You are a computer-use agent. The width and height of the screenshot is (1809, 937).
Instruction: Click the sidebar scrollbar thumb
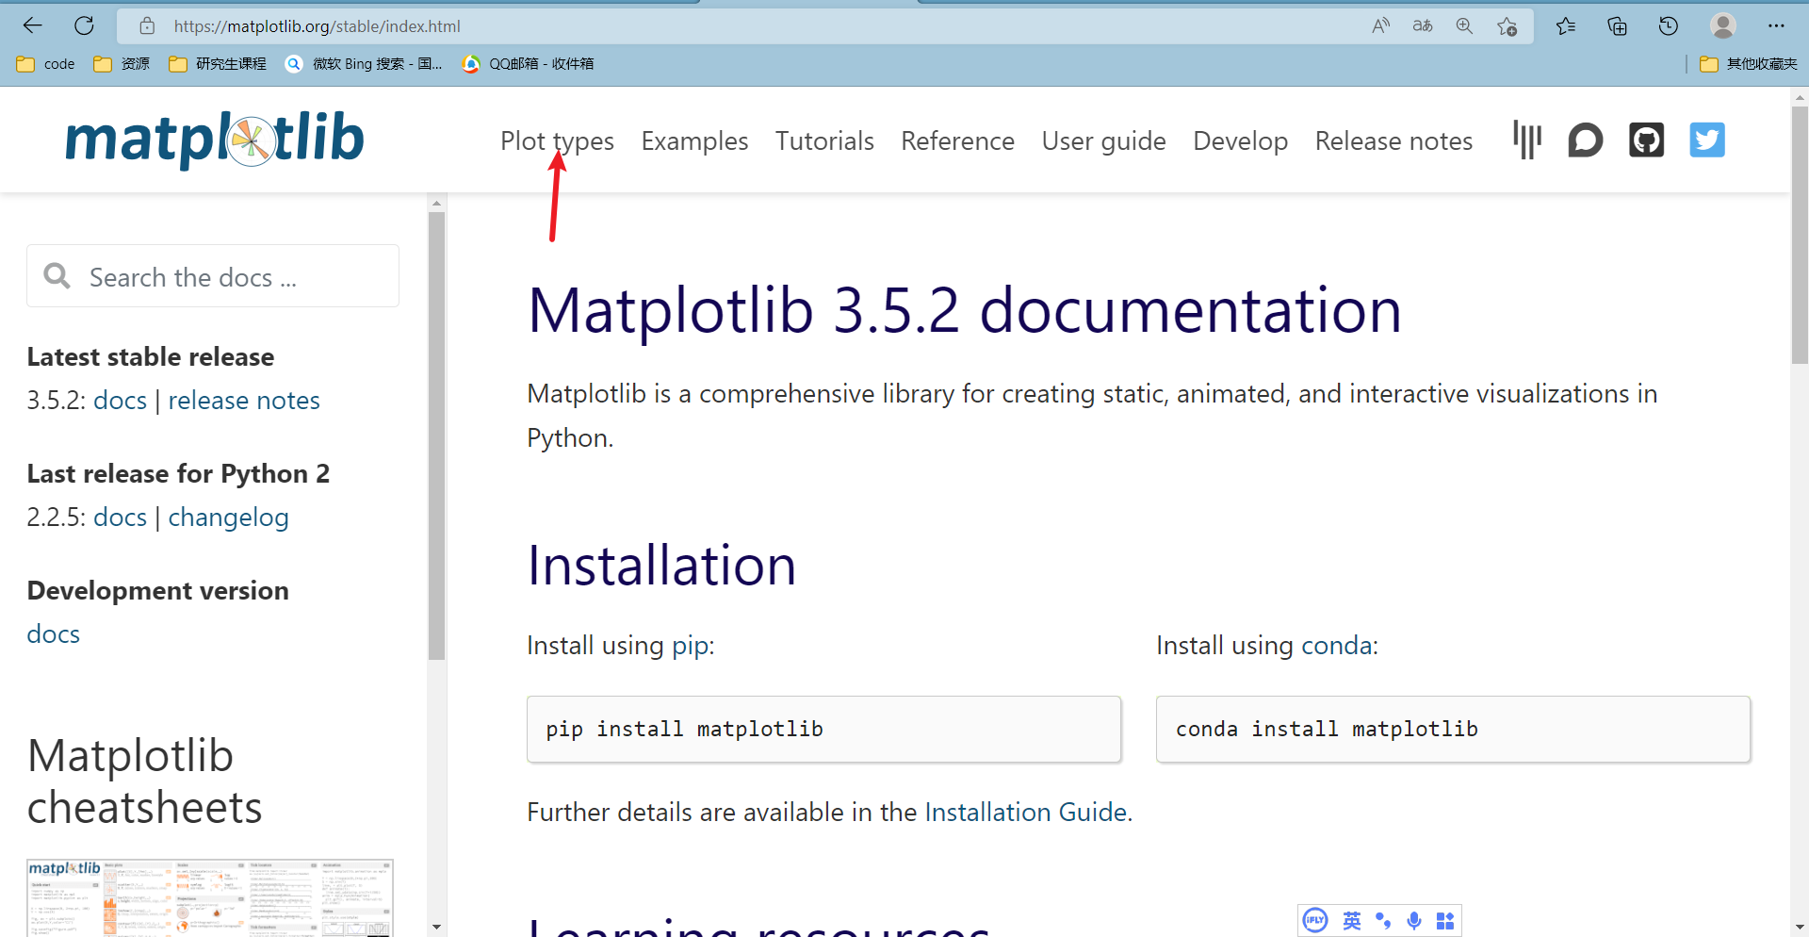pos(436,436)
